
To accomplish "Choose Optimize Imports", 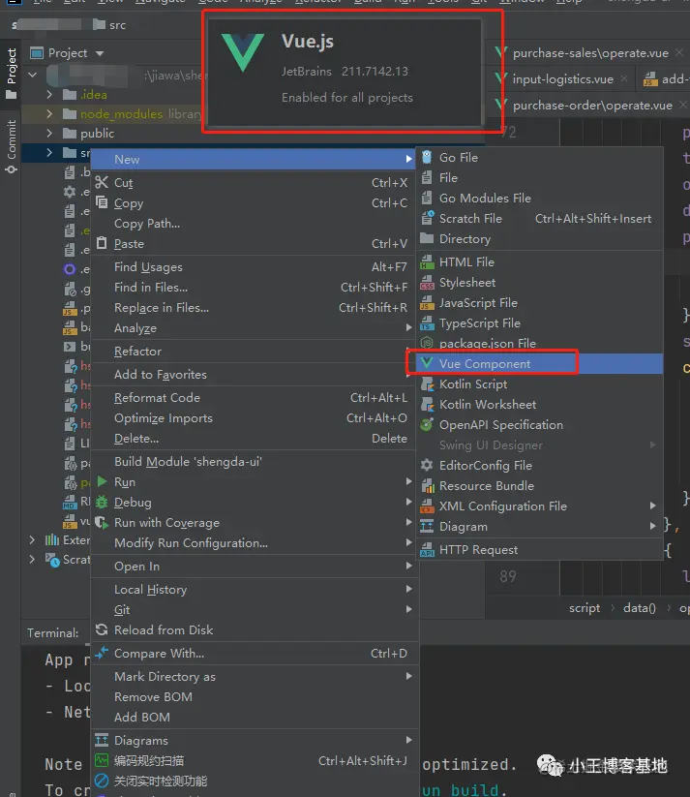I will [255, 418].
